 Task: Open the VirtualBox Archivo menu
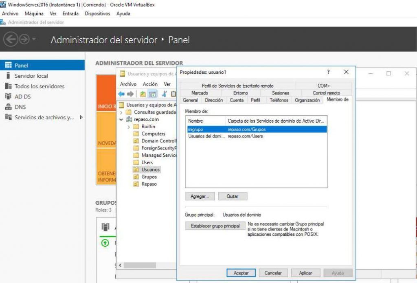point(10,13)
